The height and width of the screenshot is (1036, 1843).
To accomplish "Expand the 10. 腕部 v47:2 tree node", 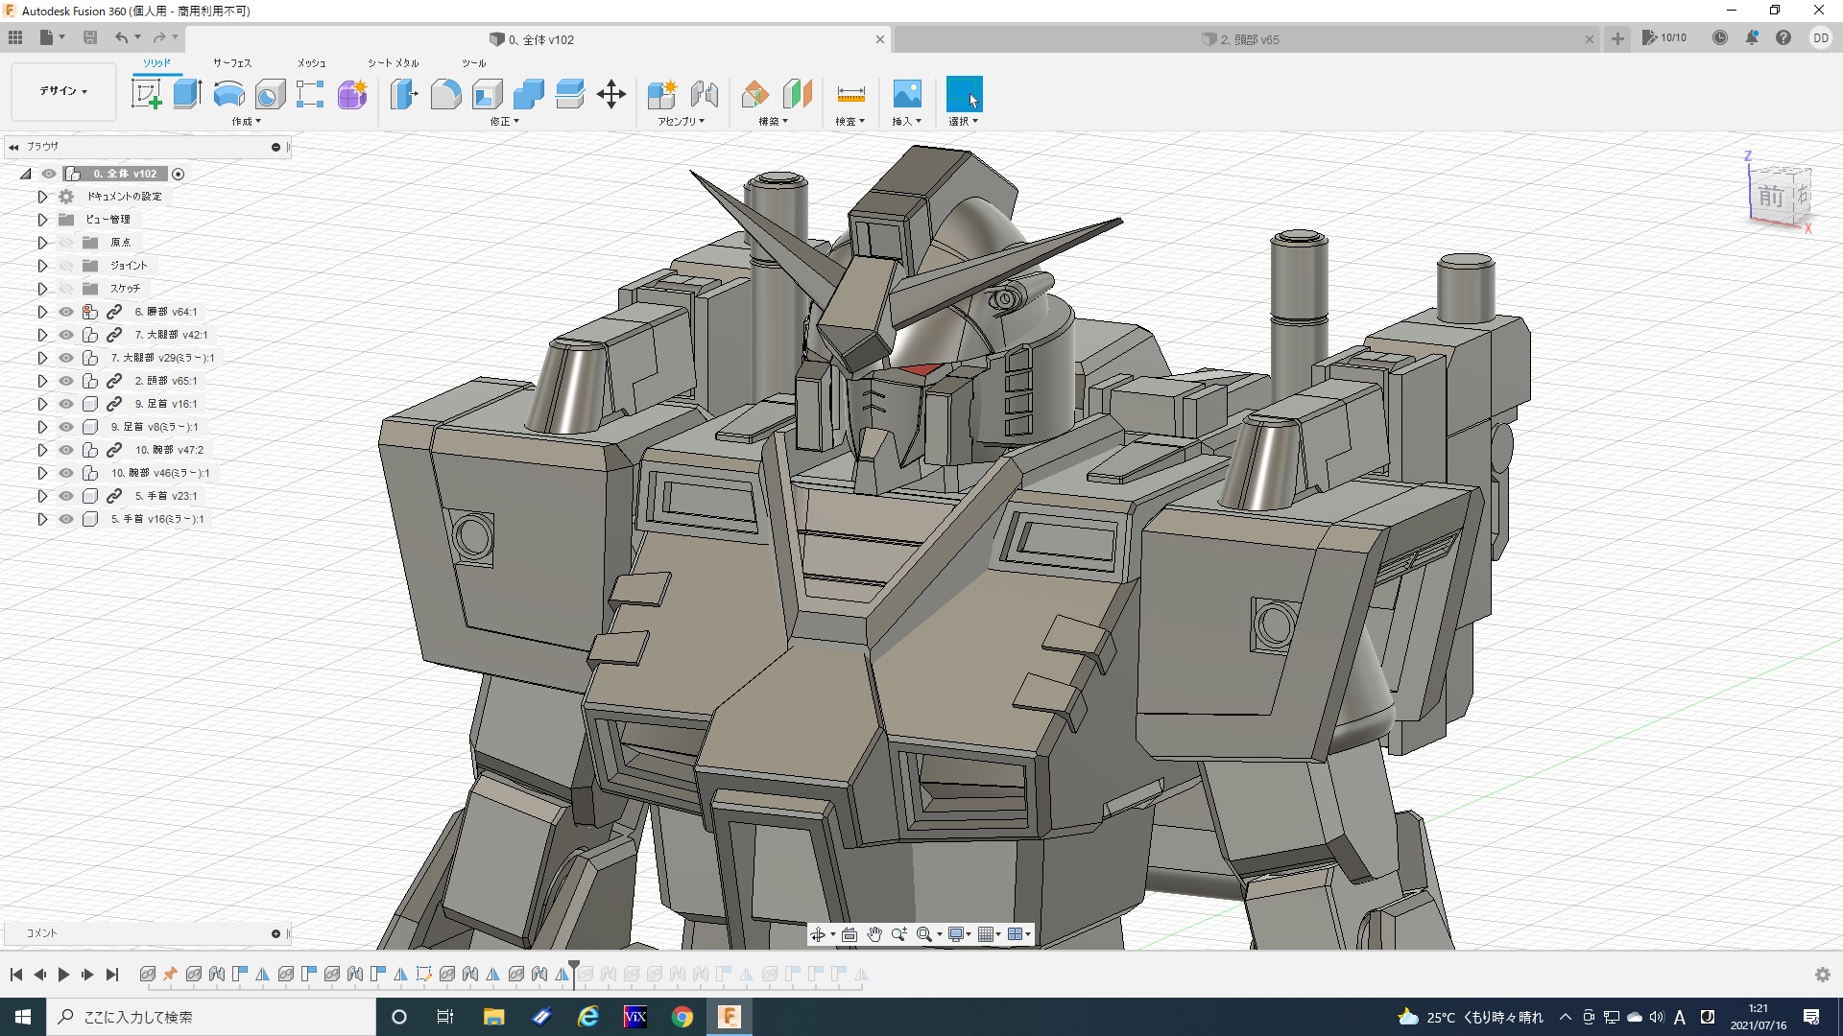I will pyautogui.click(x=42, y=450).
